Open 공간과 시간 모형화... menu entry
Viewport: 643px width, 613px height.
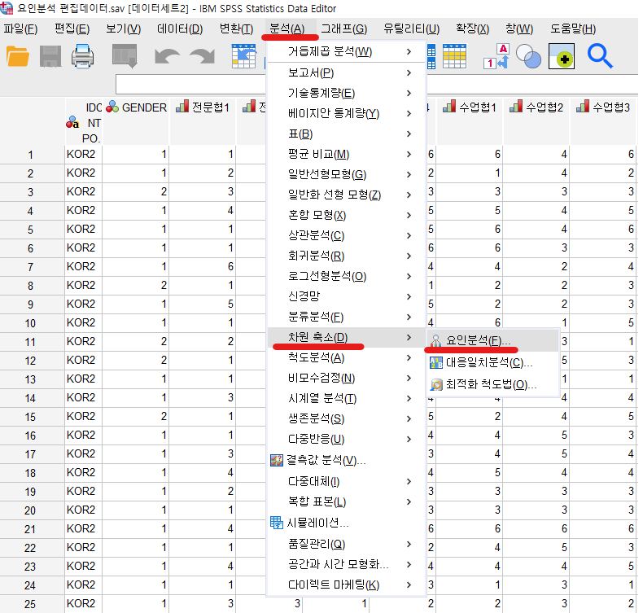point(347,565)
